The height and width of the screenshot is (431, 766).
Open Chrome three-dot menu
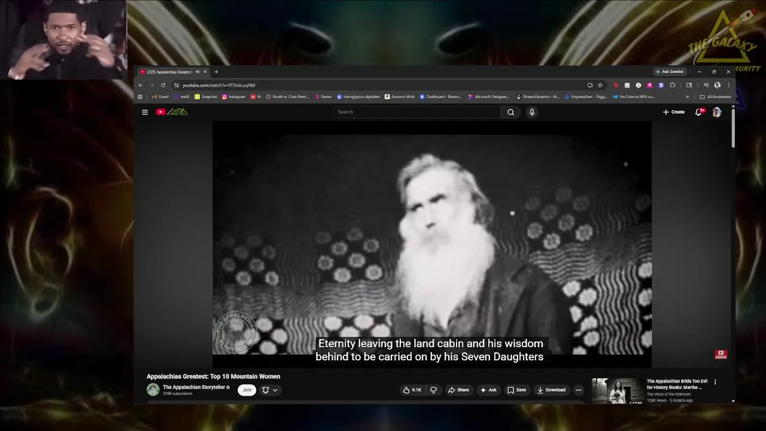click(x=728, y=85)
